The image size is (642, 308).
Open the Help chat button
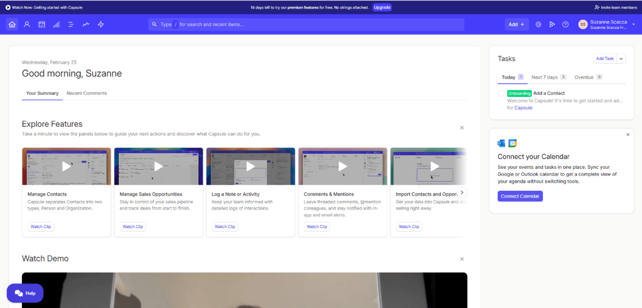25,293
